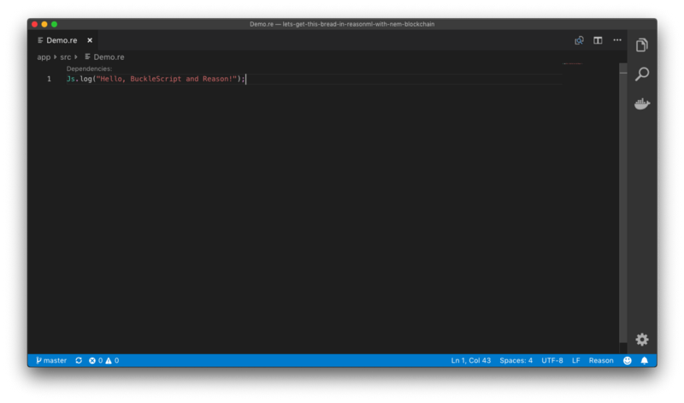Viewport: 684px width, 403px height.
Task: Click the open changes icon in editor toolbar
Action: point(579,40)
